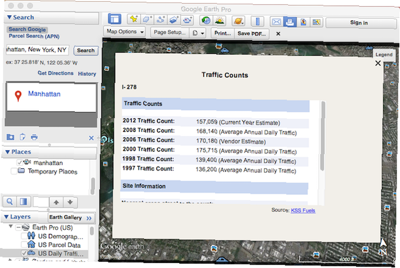Select the 2000 Traffic Count row
Image resolution: width=400 pixels, height=268 pixels.
(x=215, y=151)
